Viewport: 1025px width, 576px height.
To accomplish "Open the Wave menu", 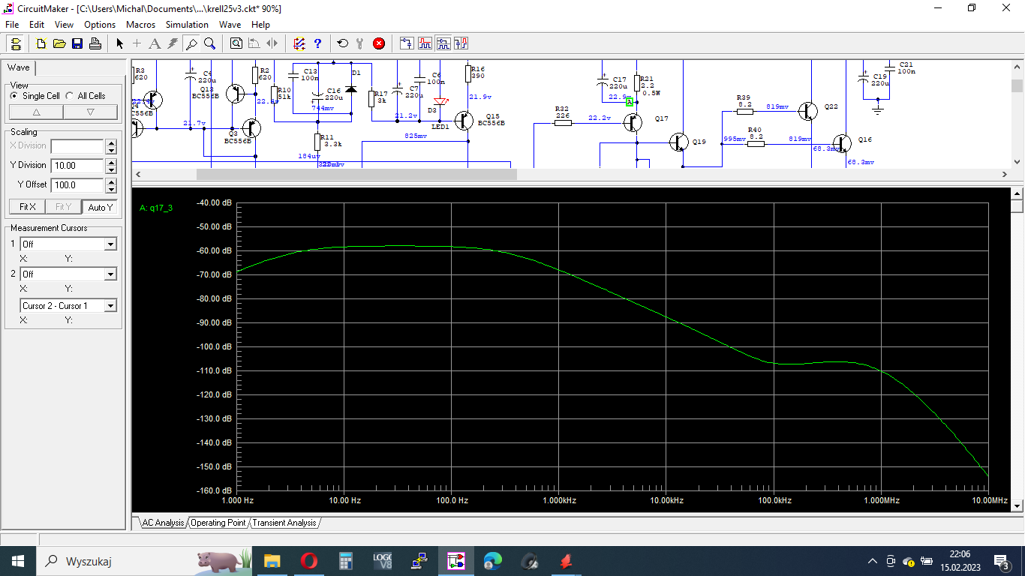I will pos(230,25).
